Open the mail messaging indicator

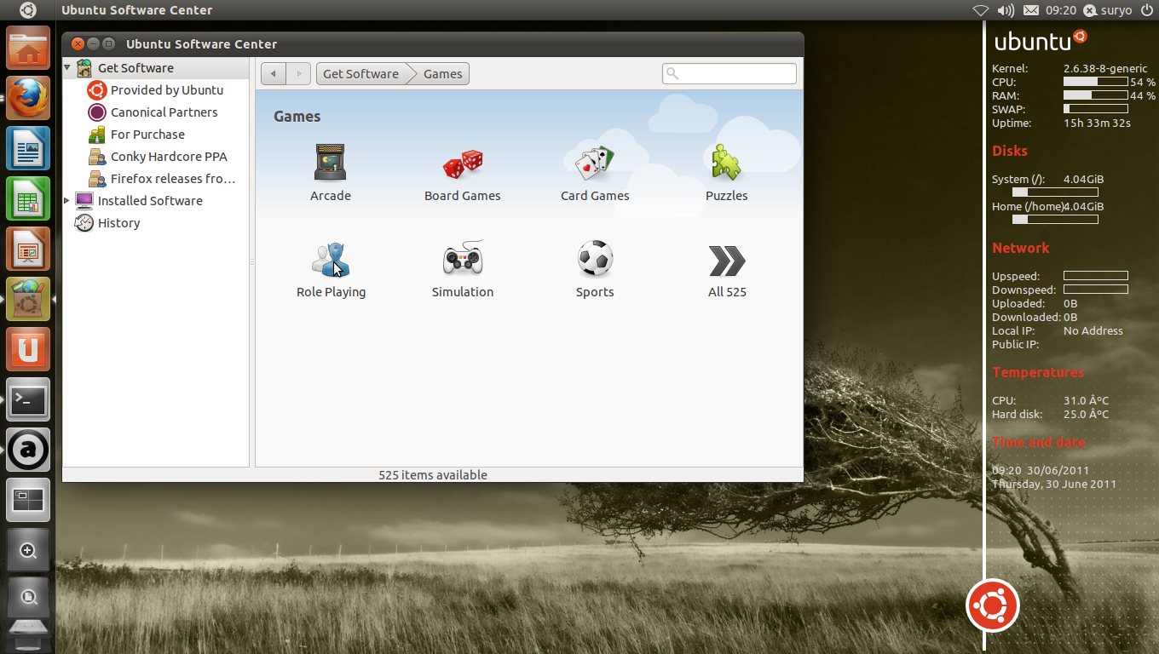1031,10
